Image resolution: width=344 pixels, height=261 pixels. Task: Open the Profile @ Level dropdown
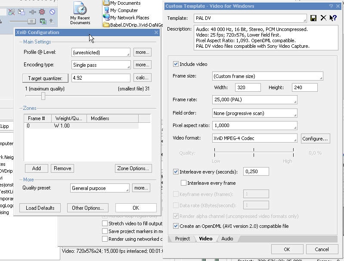coord(101,53)
